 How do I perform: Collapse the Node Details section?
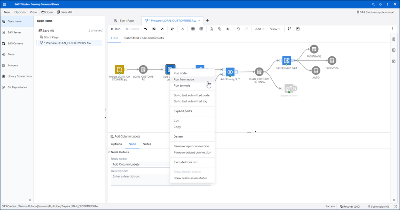point(109,152)
